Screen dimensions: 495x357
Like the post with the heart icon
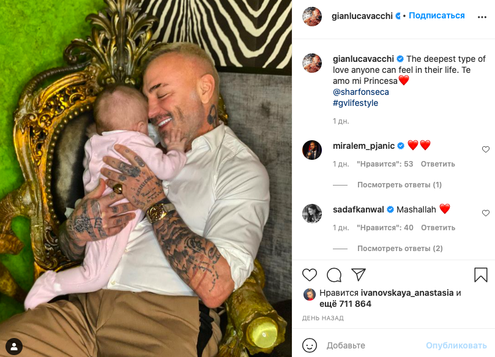click(310, 274)
